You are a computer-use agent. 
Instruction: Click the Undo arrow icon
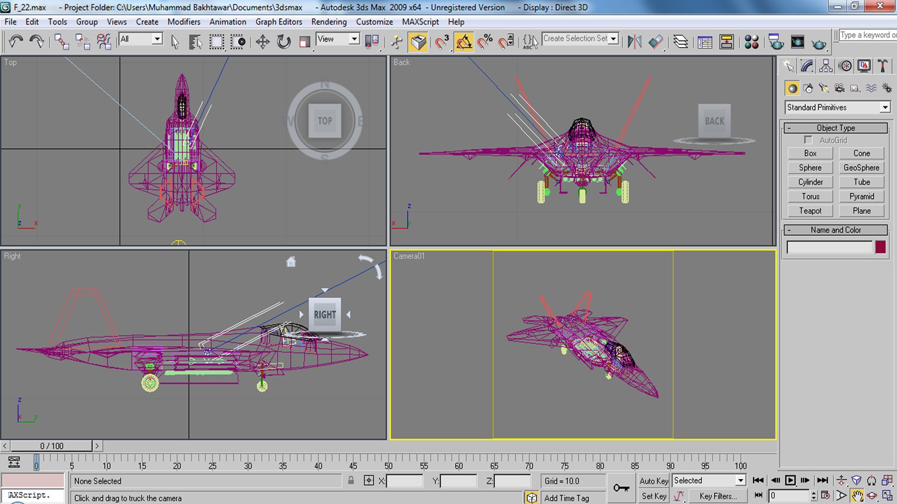pos(15,42)
